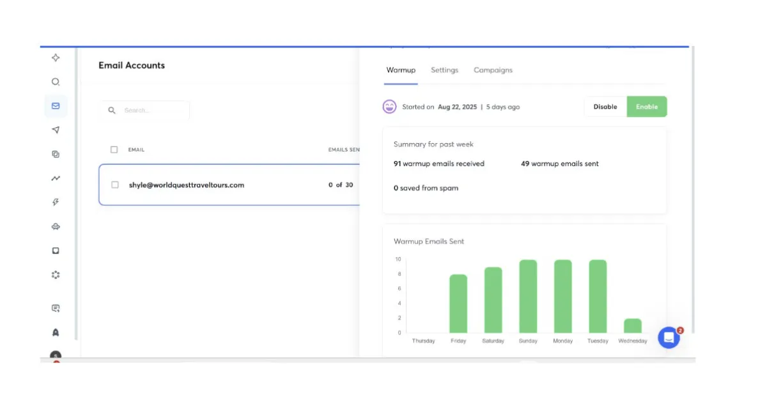Image resolution: width=767 pixels, height=420 pixels.
Task: Click the lightning bolt sidebar icon
Action: click(x=56, y=203)
